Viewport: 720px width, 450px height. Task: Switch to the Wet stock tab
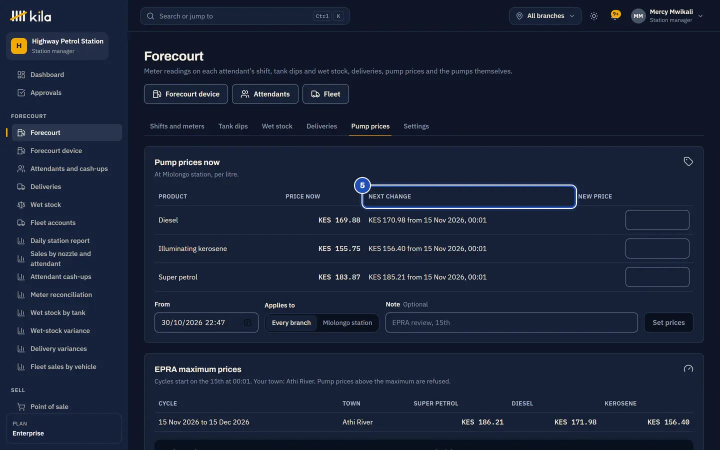tap(277, 126)
